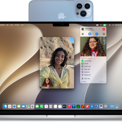The height and width of the screenshot is (122, 122).
Task: Open Notes from the Dock
Action: tap(60, 106)
